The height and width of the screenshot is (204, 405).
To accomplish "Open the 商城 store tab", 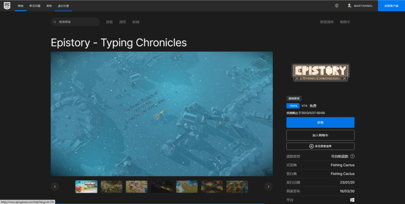I will click(x=21, y=6).
